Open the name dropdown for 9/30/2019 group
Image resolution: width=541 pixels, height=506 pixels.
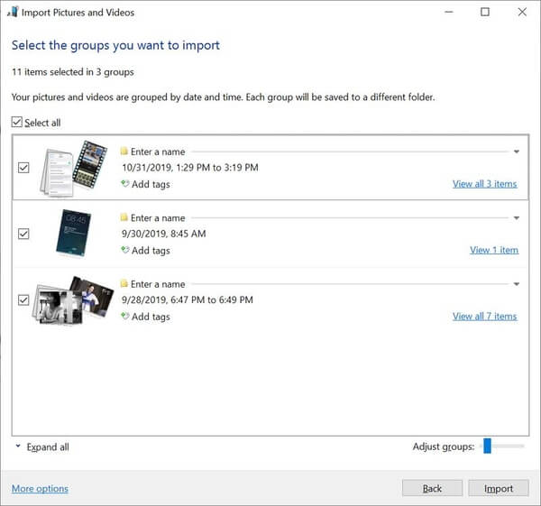pyautogui.click(x=516, y=218)
